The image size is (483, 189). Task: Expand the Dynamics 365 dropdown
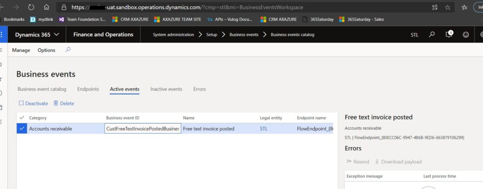point(37,35)
